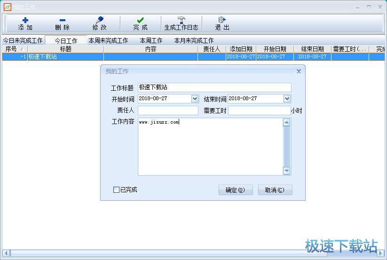Click the 需要工时 column header

click(x=350, y=49)
